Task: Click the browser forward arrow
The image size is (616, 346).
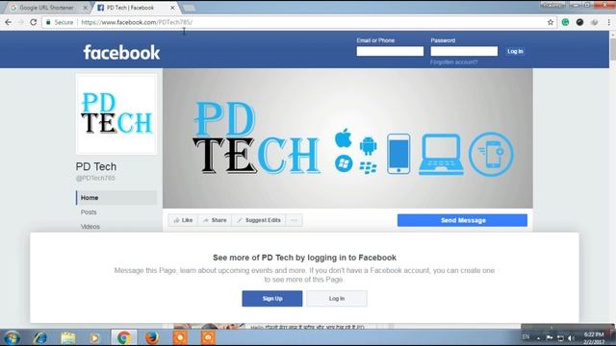Action: (20, 22)
